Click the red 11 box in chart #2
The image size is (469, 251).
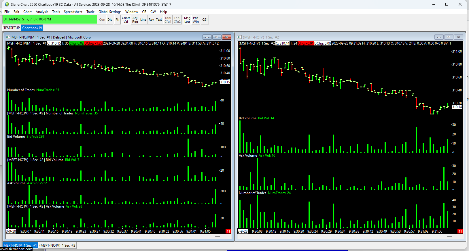pos(460,231)
